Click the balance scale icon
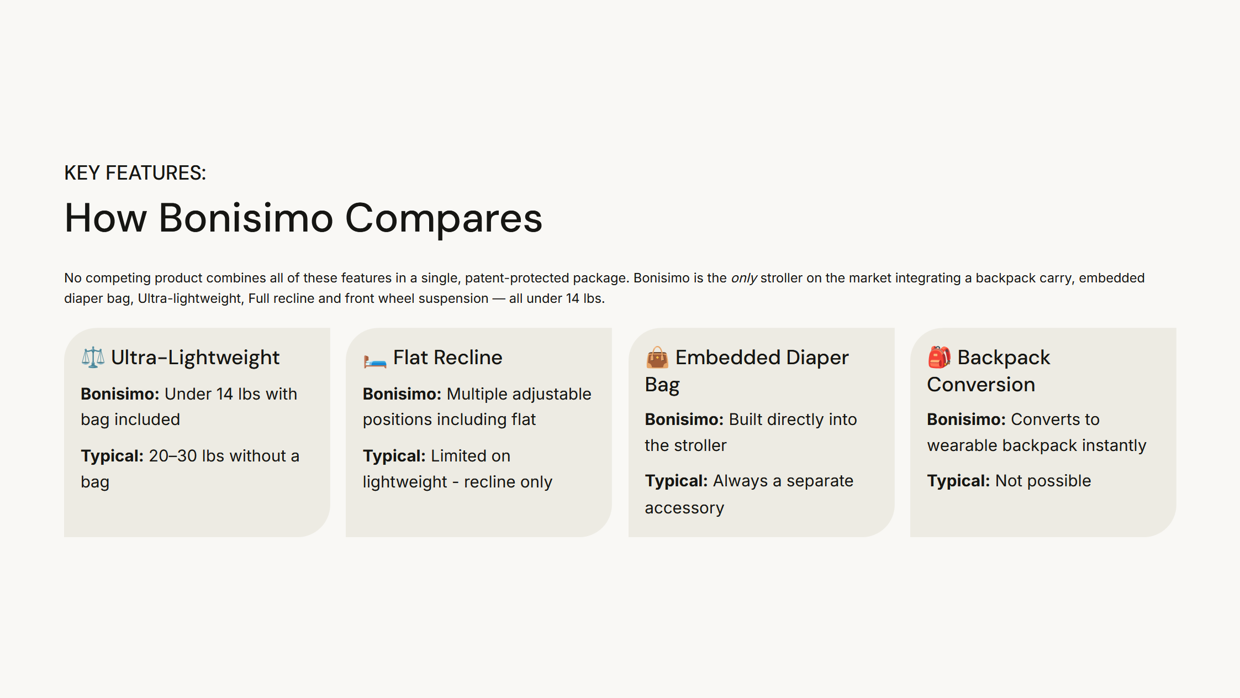This screenshot has height=698, width=1240. point(93,358)
